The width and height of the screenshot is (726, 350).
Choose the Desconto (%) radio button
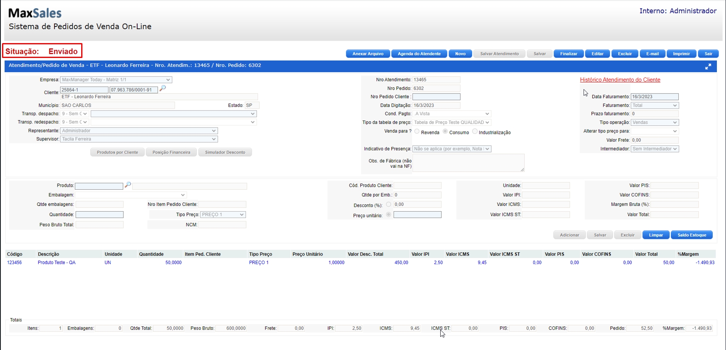388,205
